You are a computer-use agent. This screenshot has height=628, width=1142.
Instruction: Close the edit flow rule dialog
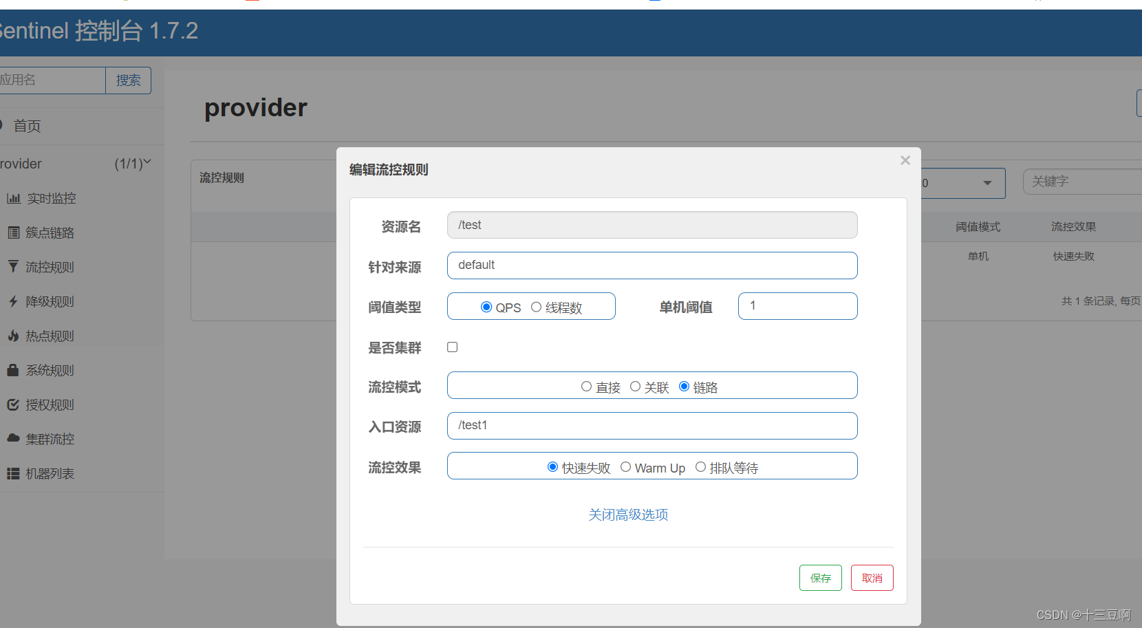[905, 160]
